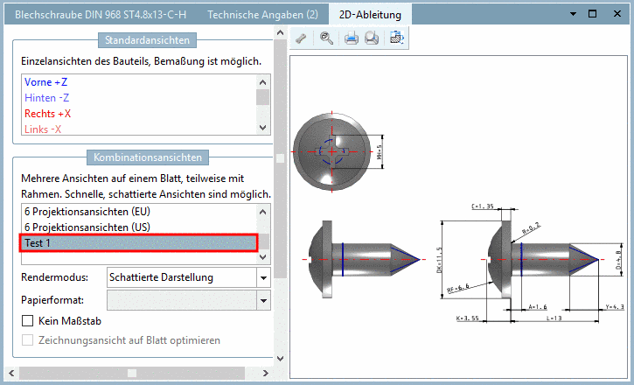Click the R=0.2 radius label
This screenshot has height=385, width=634.
click(532, 228)
